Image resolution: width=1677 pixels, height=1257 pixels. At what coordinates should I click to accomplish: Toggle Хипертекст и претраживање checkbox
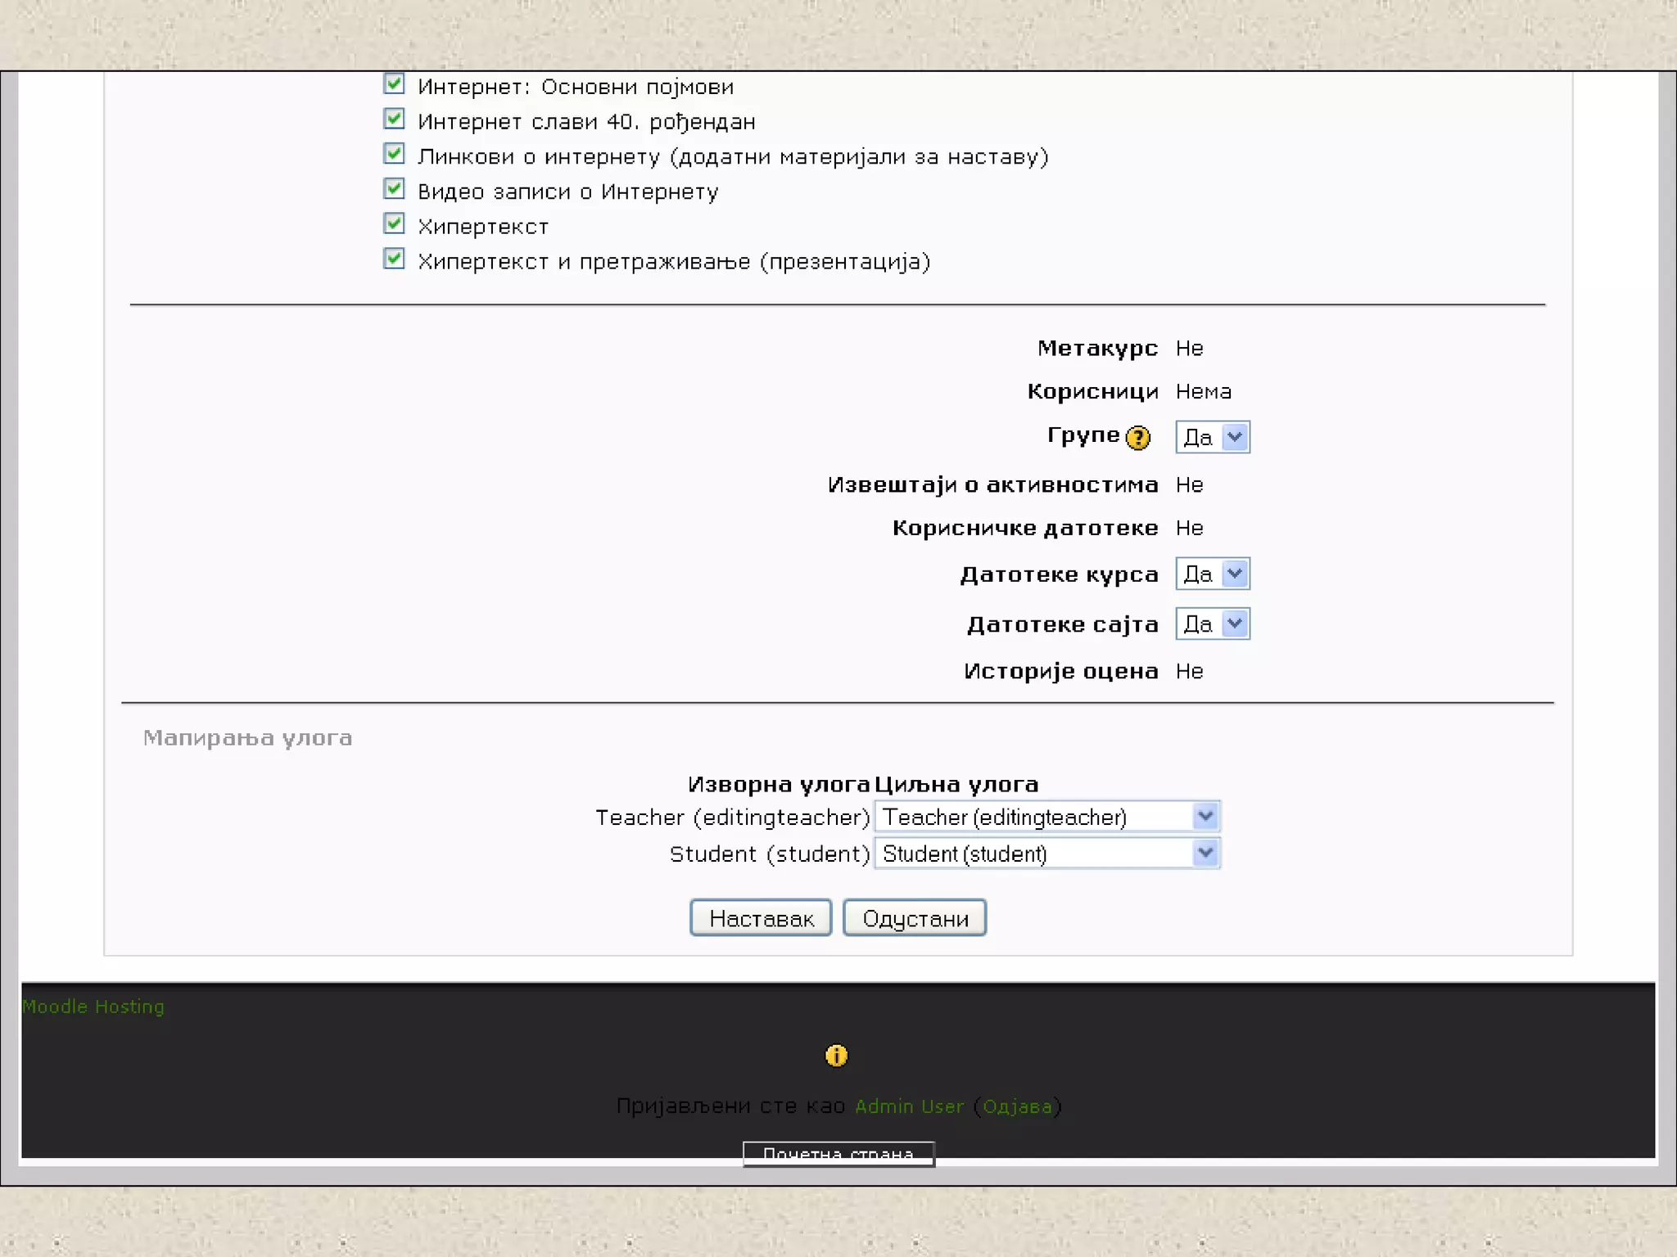point(394,259)
